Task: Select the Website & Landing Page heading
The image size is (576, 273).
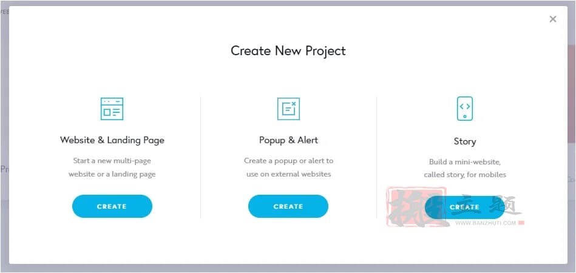Action: [x=112, y=140]
